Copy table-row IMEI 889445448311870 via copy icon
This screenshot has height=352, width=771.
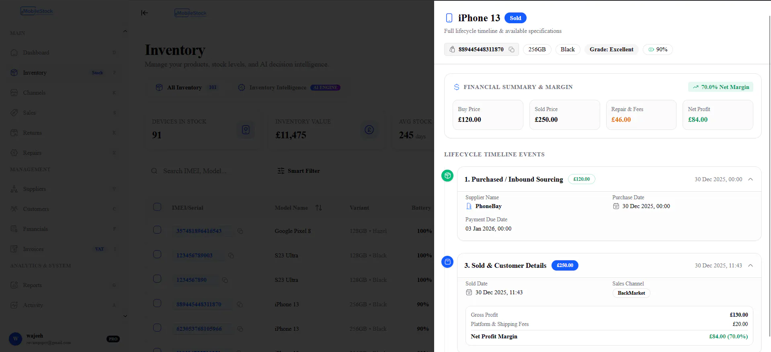point(240,304)
